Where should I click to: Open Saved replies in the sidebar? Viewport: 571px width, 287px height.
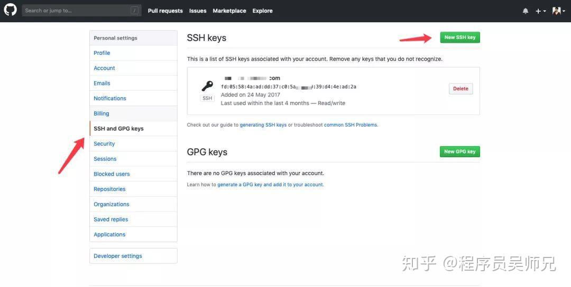[111, 219]
